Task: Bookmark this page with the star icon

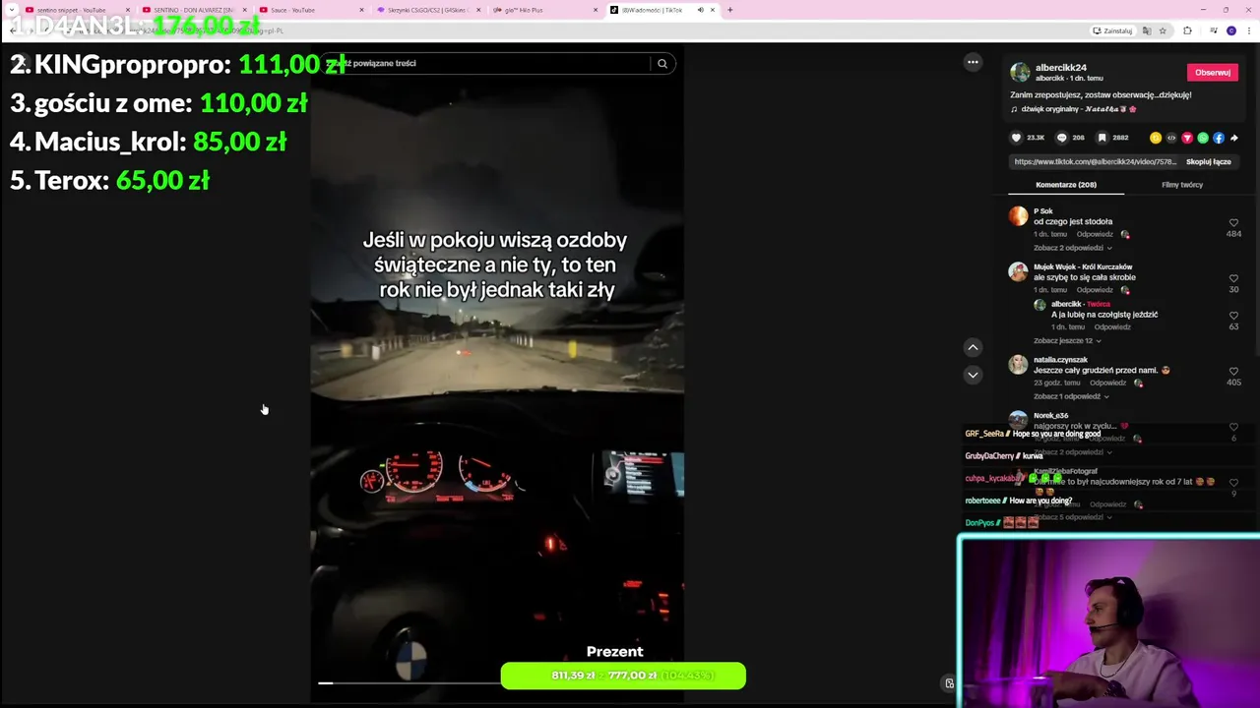Action: (x=1163, y=30)
